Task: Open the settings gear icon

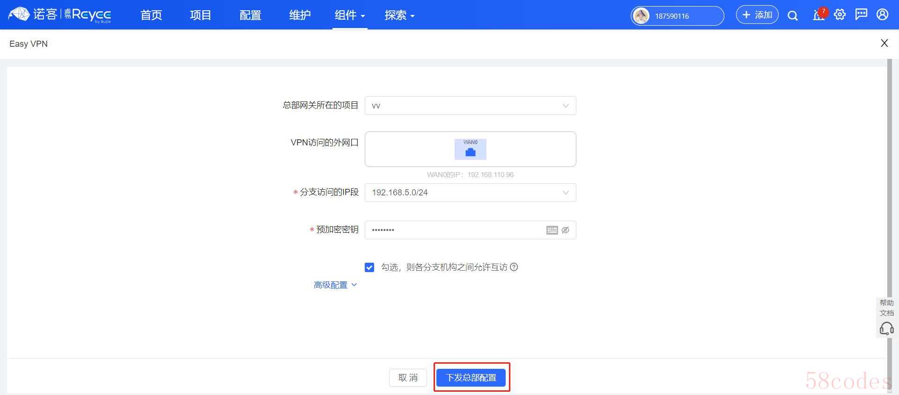Action: point(840,15)
